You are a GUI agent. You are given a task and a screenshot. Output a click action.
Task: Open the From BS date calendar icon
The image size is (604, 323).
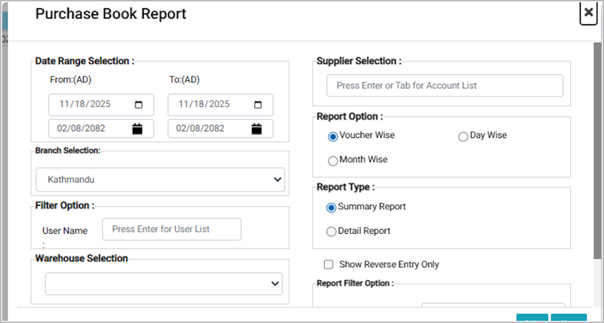click(x=138, y=129)
